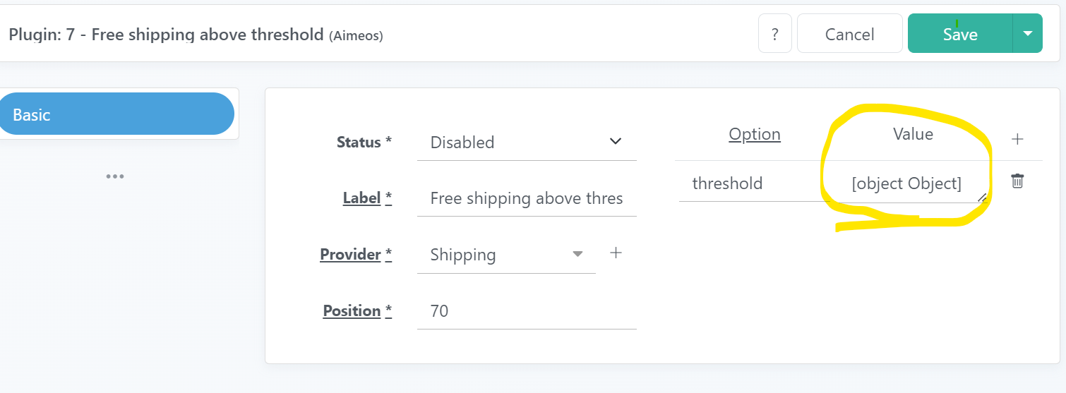Focus the Position field containing 70
The width and height of the screenshot is (1066, 393).
point(527,311)
